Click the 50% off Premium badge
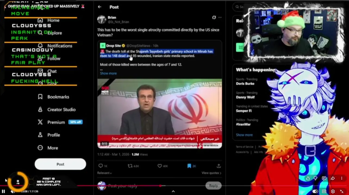This screenshot has height=195, width=349. point(75,122)
